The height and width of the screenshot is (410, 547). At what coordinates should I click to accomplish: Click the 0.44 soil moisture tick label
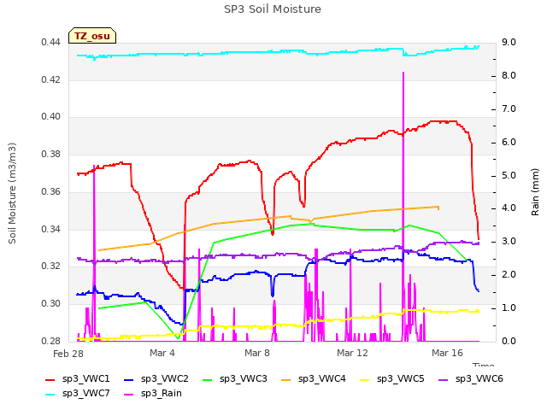[x=50, y=43]
